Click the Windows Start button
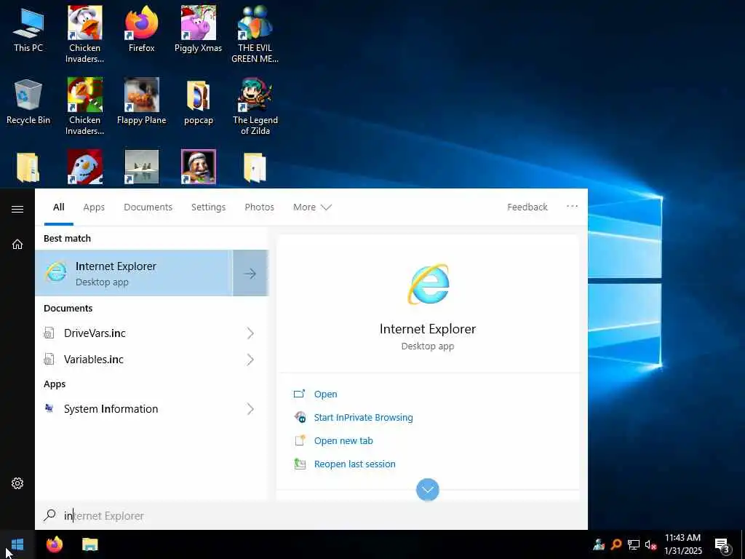This screenshot has width=745, height=559. (17, 544)
